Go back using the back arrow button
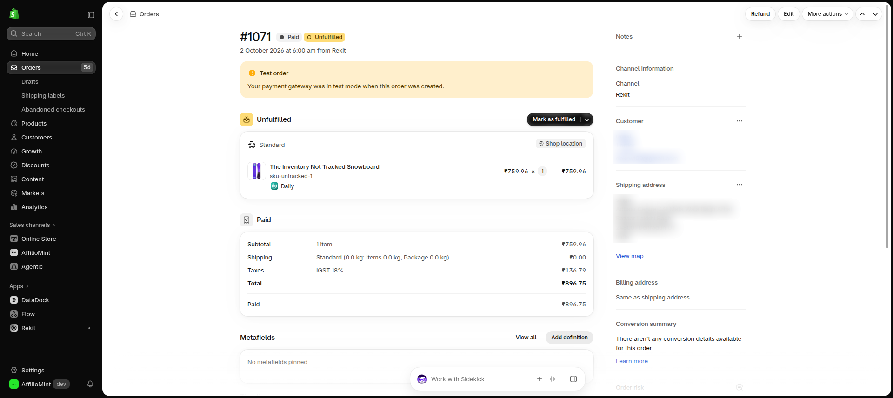Viewport: 893px width, 398px height. tap(116, 14)
